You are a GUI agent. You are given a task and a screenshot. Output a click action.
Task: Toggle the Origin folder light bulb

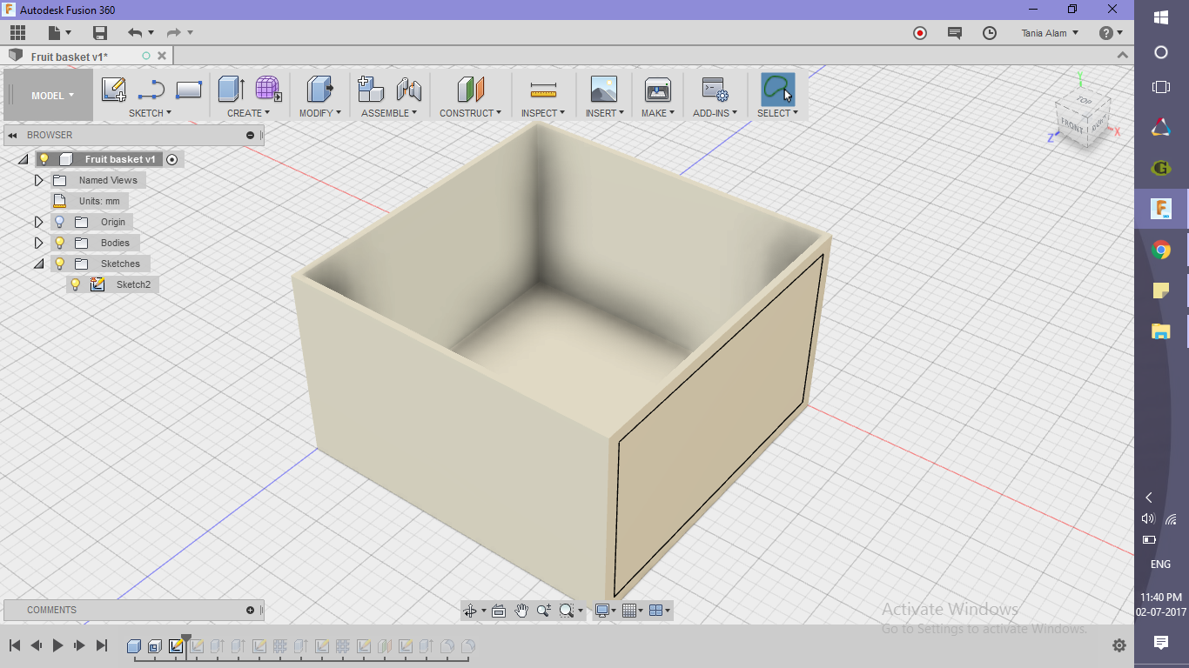(x=60, y=222)
